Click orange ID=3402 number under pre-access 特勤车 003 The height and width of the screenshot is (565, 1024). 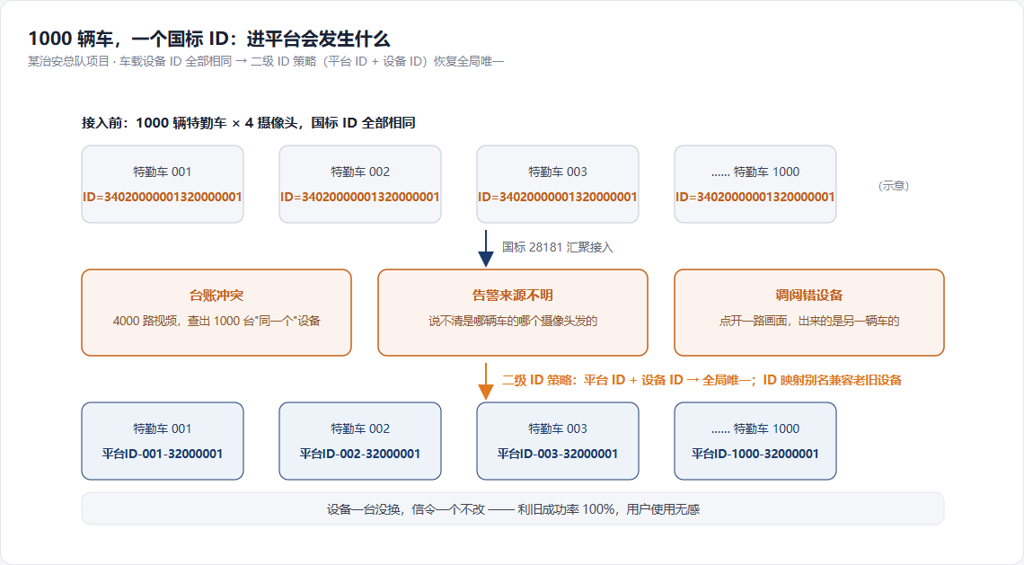tap(558, 197)
